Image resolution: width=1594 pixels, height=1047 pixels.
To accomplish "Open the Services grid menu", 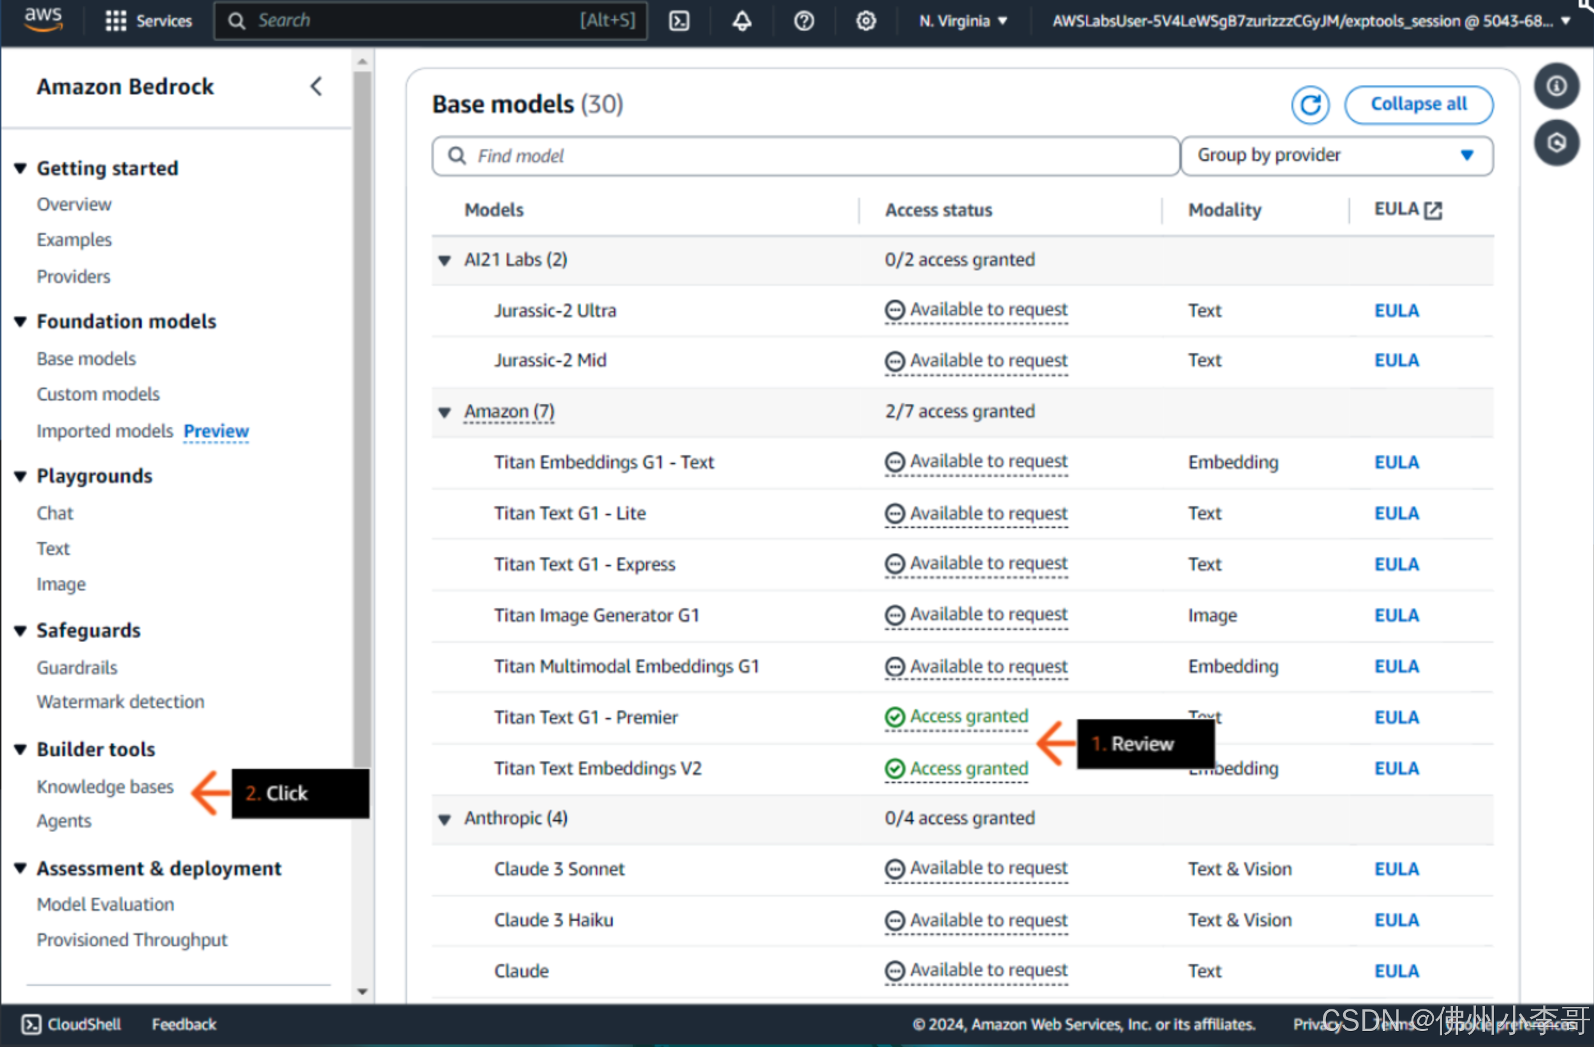I will pyautogui.click(x=148, y=21).
